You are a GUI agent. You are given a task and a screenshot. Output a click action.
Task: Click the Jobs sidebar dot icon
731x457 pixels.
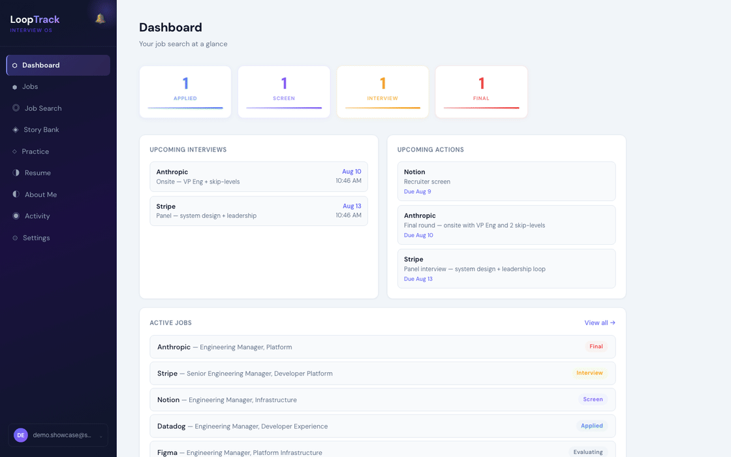(14, 87)
